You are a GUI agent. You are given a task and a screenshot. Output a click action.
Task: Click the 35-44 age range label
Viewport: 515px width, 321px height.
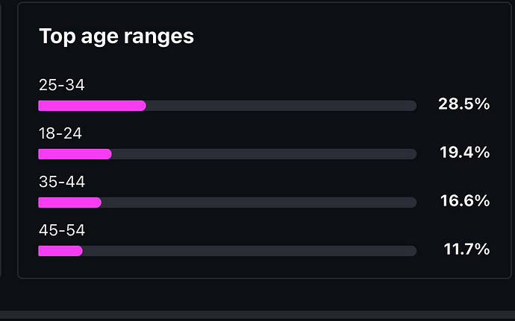point(62,182)
